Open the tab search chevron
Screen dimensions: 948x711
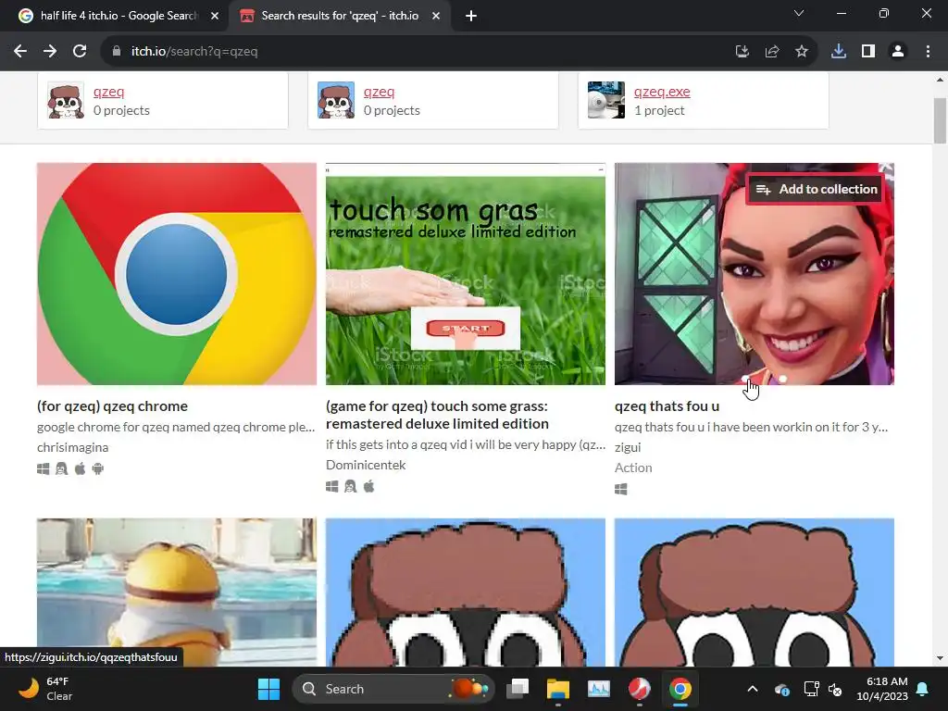(x=799, y=13)
